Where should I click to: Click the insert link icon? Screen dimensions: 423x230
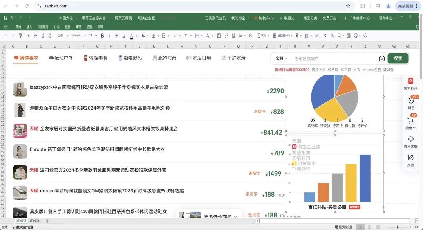coord(226,36)
